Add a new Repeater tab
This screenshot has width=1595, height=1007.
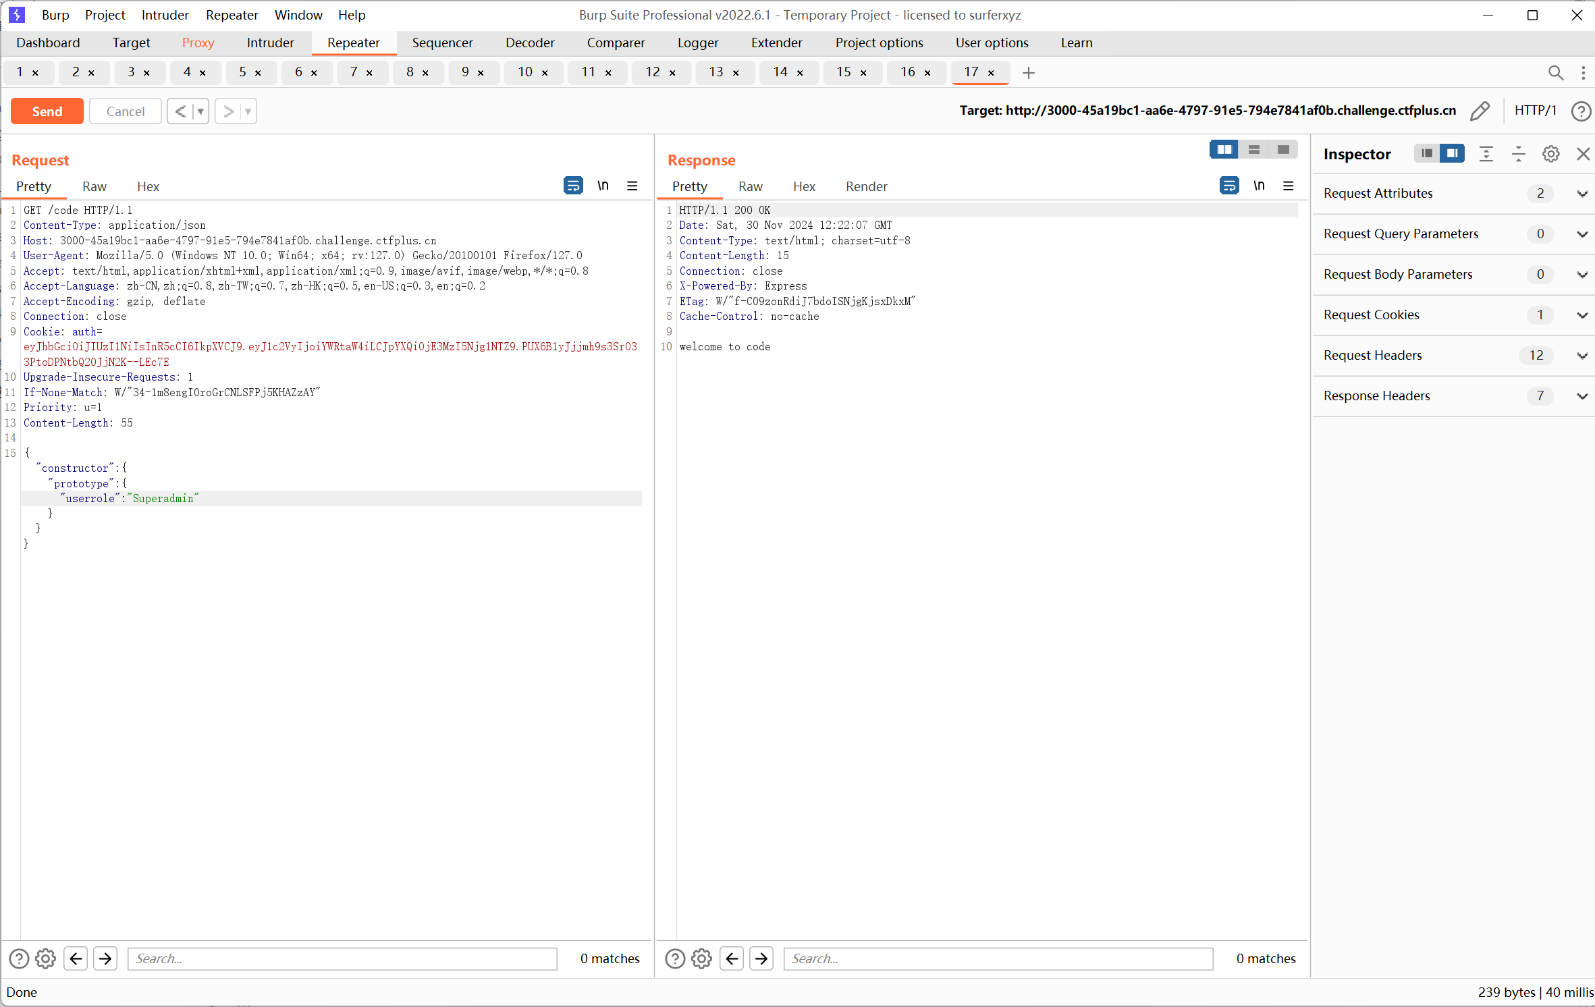pos(1028,72)
